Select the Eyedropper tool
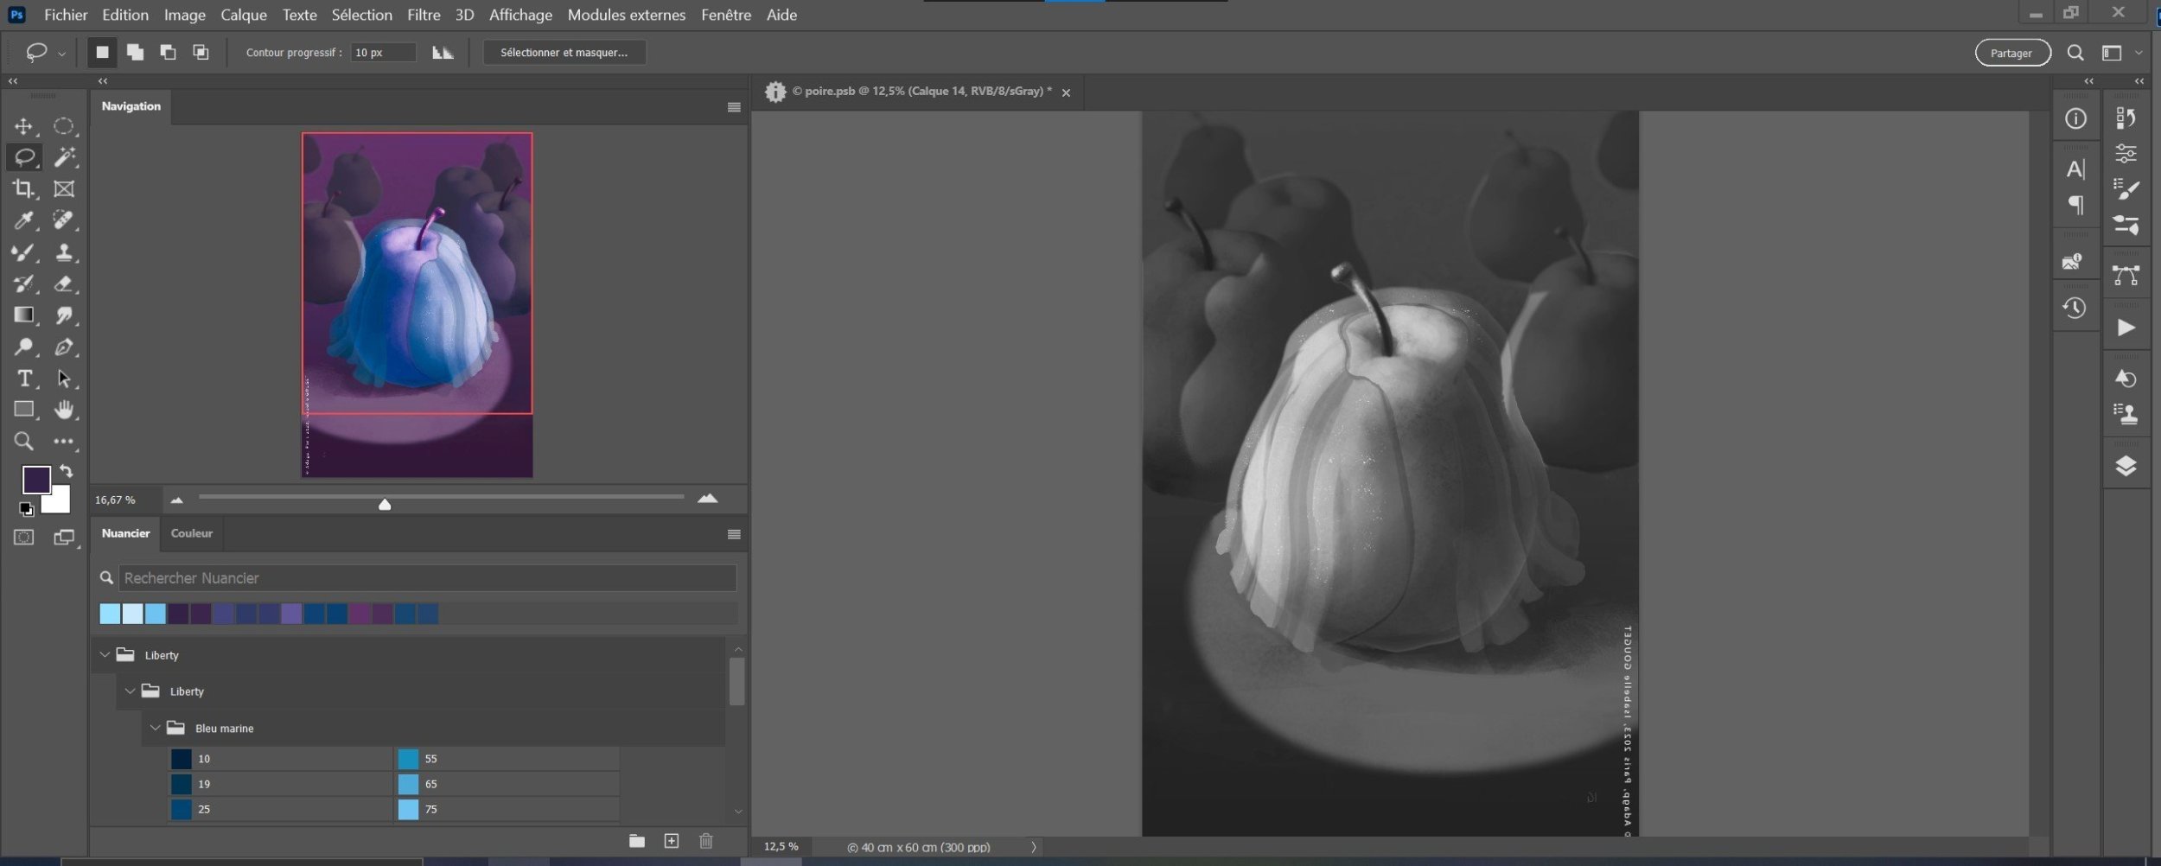 pyautogui.click(x=23, y=220)
